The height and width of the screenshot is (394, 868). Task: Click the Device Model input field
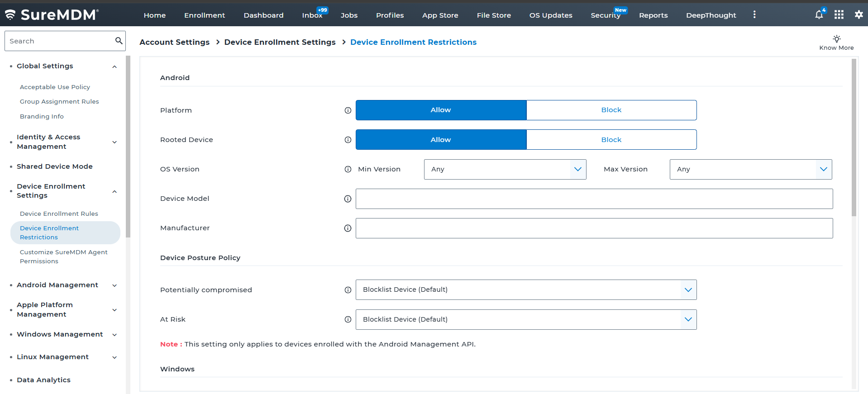(x=594, y=199)
